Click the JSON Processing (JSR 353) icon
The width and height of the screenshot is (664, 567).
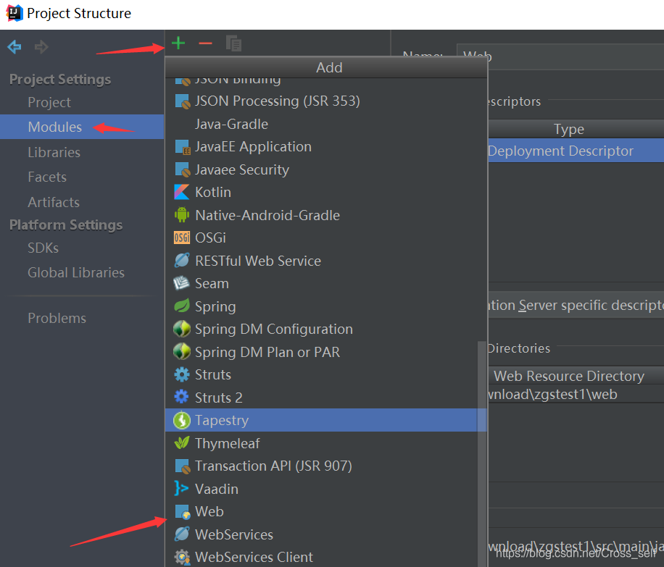coord(182,101)
